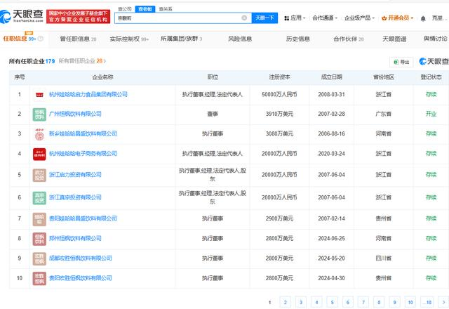Select the 天眼图谱 tab
The image size is (449, 309).
(x=394, y=39)
